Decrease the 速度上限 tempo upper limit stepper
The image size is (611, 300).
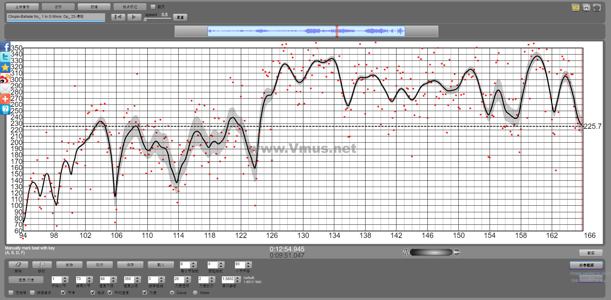(x=138, y=281)
